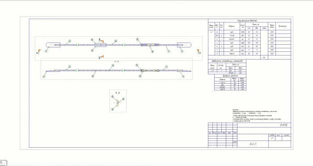Click the left rounded end plate in top view

tap(53, 45)
